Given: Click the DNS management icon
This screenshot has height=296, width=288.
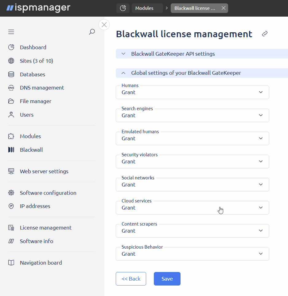Looking at the screenshot, I should [x=11, y=88].
